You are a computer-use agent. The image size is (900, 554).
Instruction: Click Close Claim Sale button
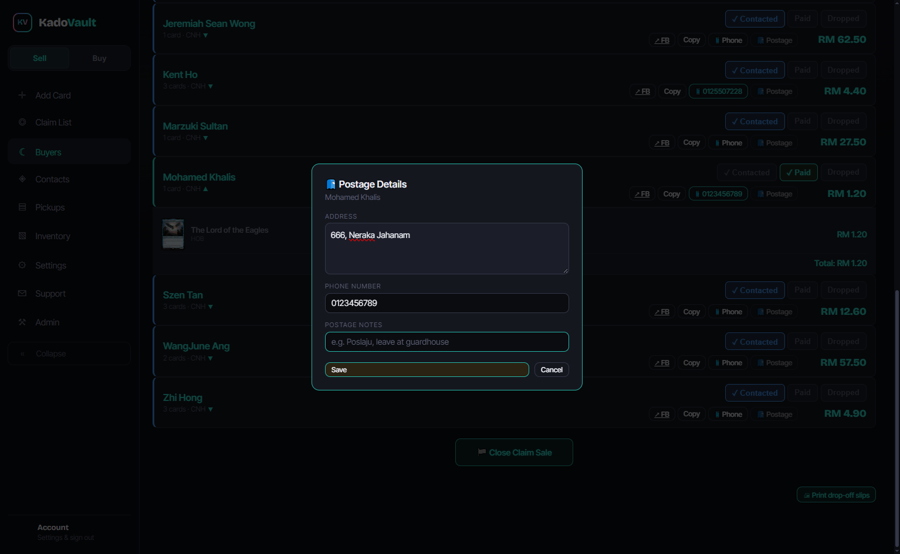click(514, 452)
